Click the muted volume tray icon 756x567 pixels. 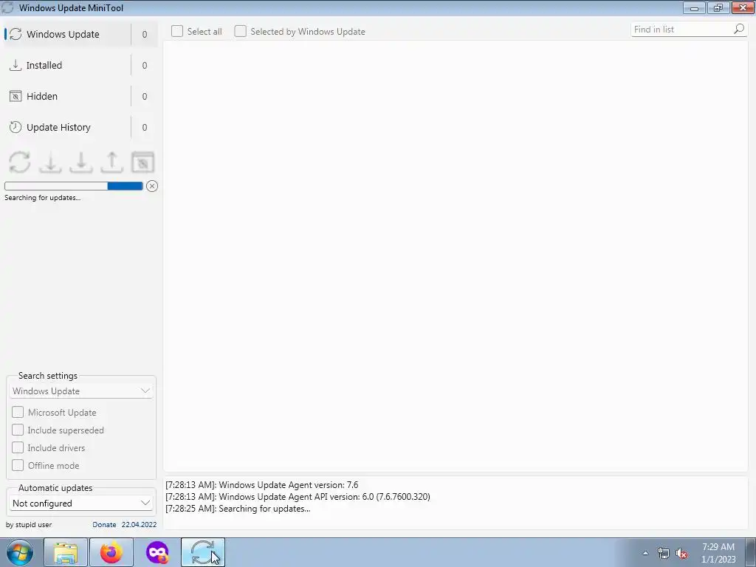point(681,553)
